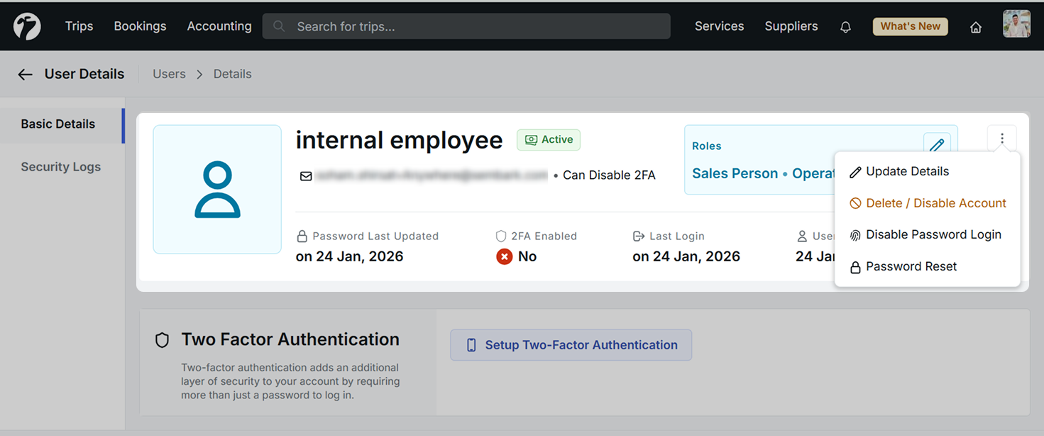Select Update Details from the menu
Image resolution: width=1044 pixels, height=436 pixels.
pyautogui.click(x=927, y=171)
